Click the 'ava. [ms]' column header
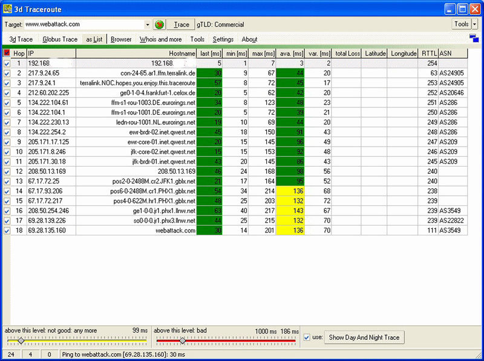 pos(290,53)
